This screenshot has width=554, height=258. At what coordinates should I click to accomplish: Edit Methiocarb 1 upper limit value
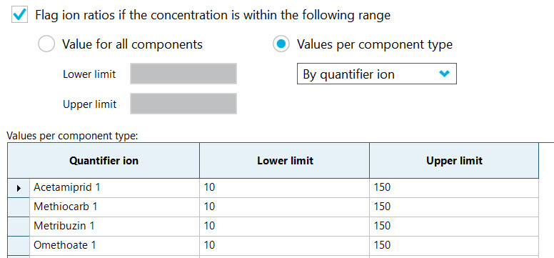coord(454,207)
